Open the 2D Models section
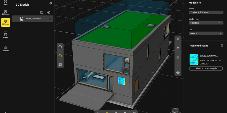 coord(6,12)
